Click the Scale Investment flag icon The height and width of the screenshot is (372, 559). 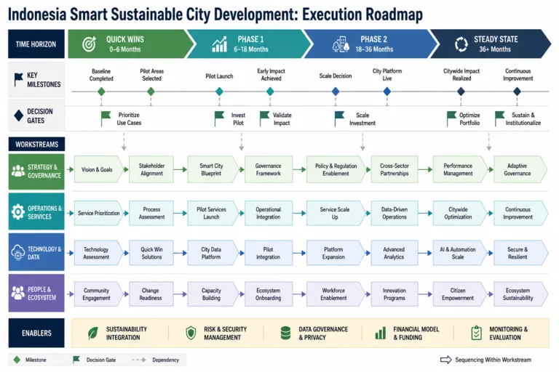(339, 118)
